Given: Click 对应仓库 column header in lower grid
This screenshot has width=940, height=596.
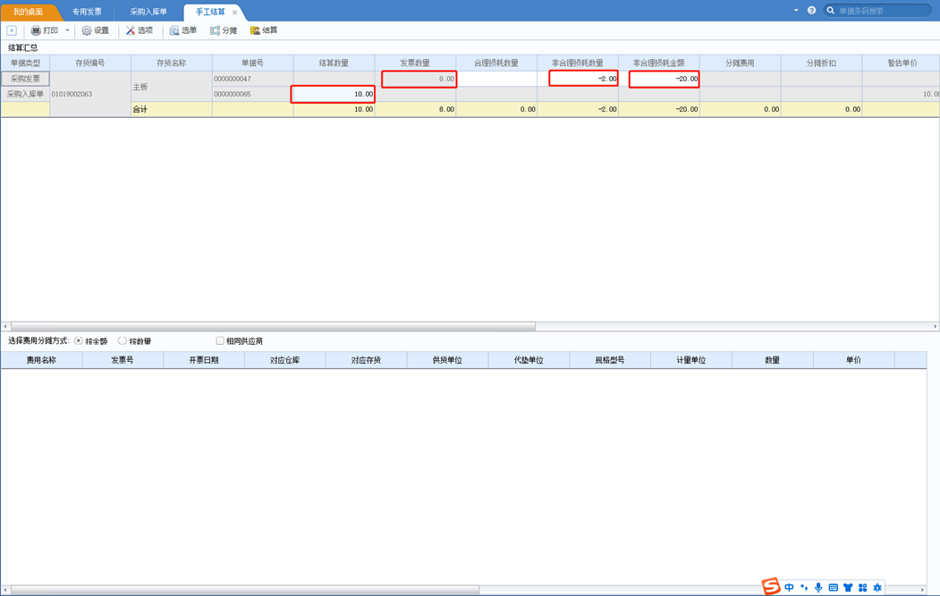Looking at the screenshot, I should click(x=284, y=360).
